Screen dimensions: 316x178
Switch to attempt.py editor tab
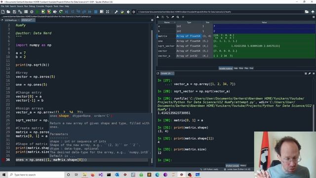click(x=28, y=20)
